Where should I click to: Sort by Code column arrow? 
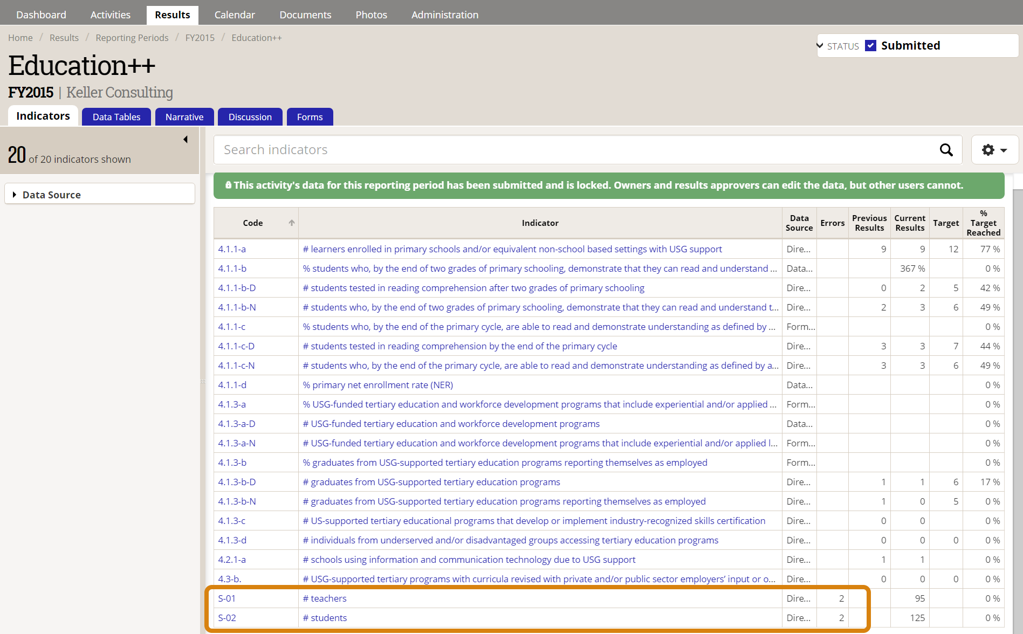point(291,223)
